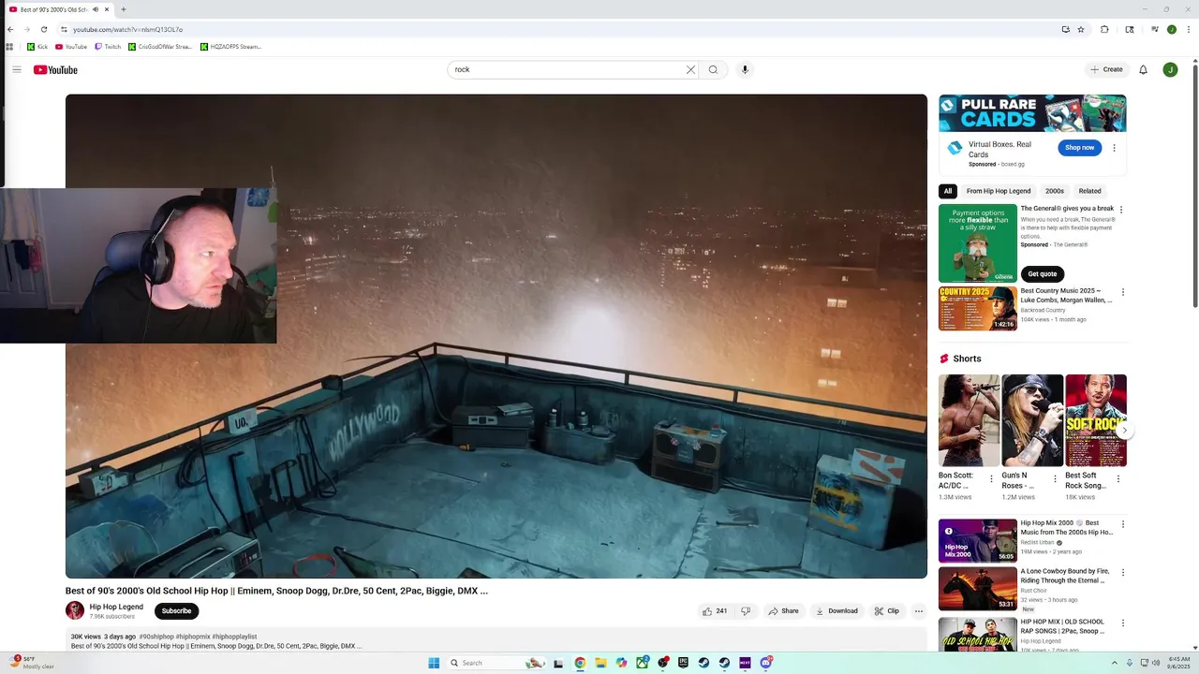Open menu for HIP HOP MIX OLD SCHOOL video
Viewport: 1199px width, 674px height.
(1123, 623)
